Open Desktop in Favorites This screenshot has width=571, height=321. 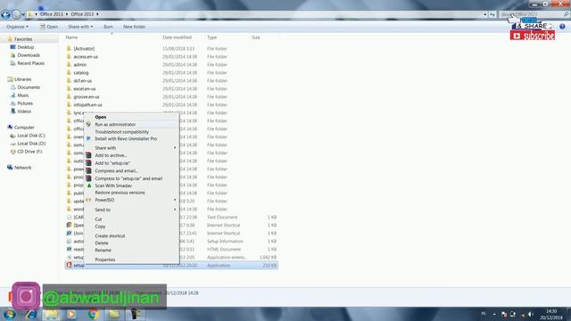coord(26,47)
